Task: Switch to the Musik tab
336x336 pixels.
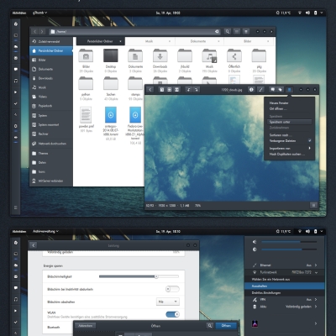Action: tap(149, 41)
